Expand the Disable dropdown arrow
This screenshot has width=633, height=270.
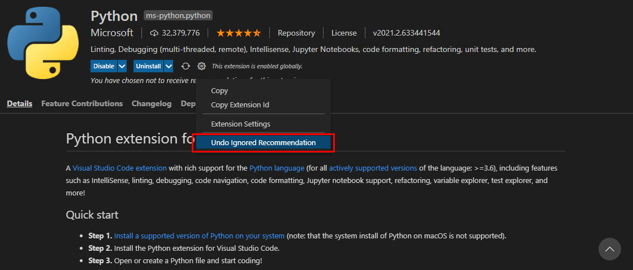pos(122,66)
